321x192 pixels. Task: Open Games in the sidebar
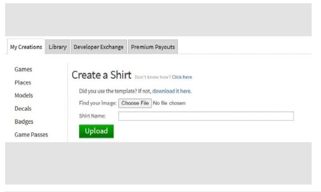coord(23,70)
